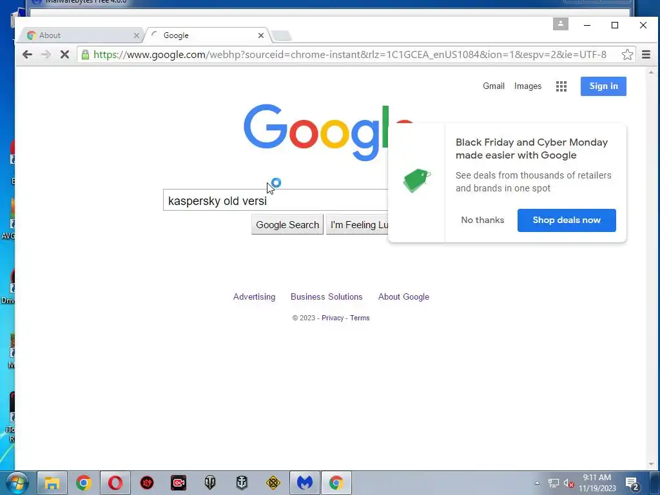Click the Google Search button
This screenshot has width=660, height=495.
287,225
